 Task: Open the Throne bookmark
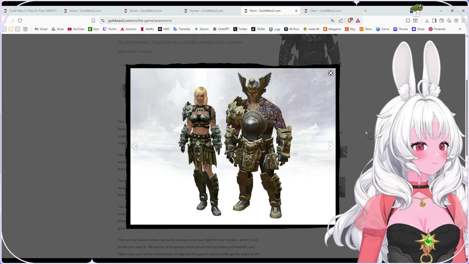400,29
